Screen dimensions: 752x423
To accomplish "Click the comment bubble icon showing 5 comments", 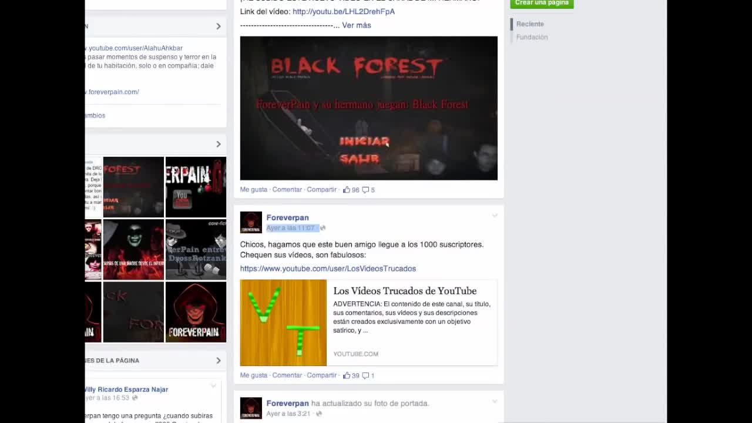I will pyautogui.click(x=365, y=190).
